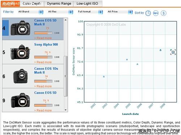Click the camera list scroll up arrow

66,20
